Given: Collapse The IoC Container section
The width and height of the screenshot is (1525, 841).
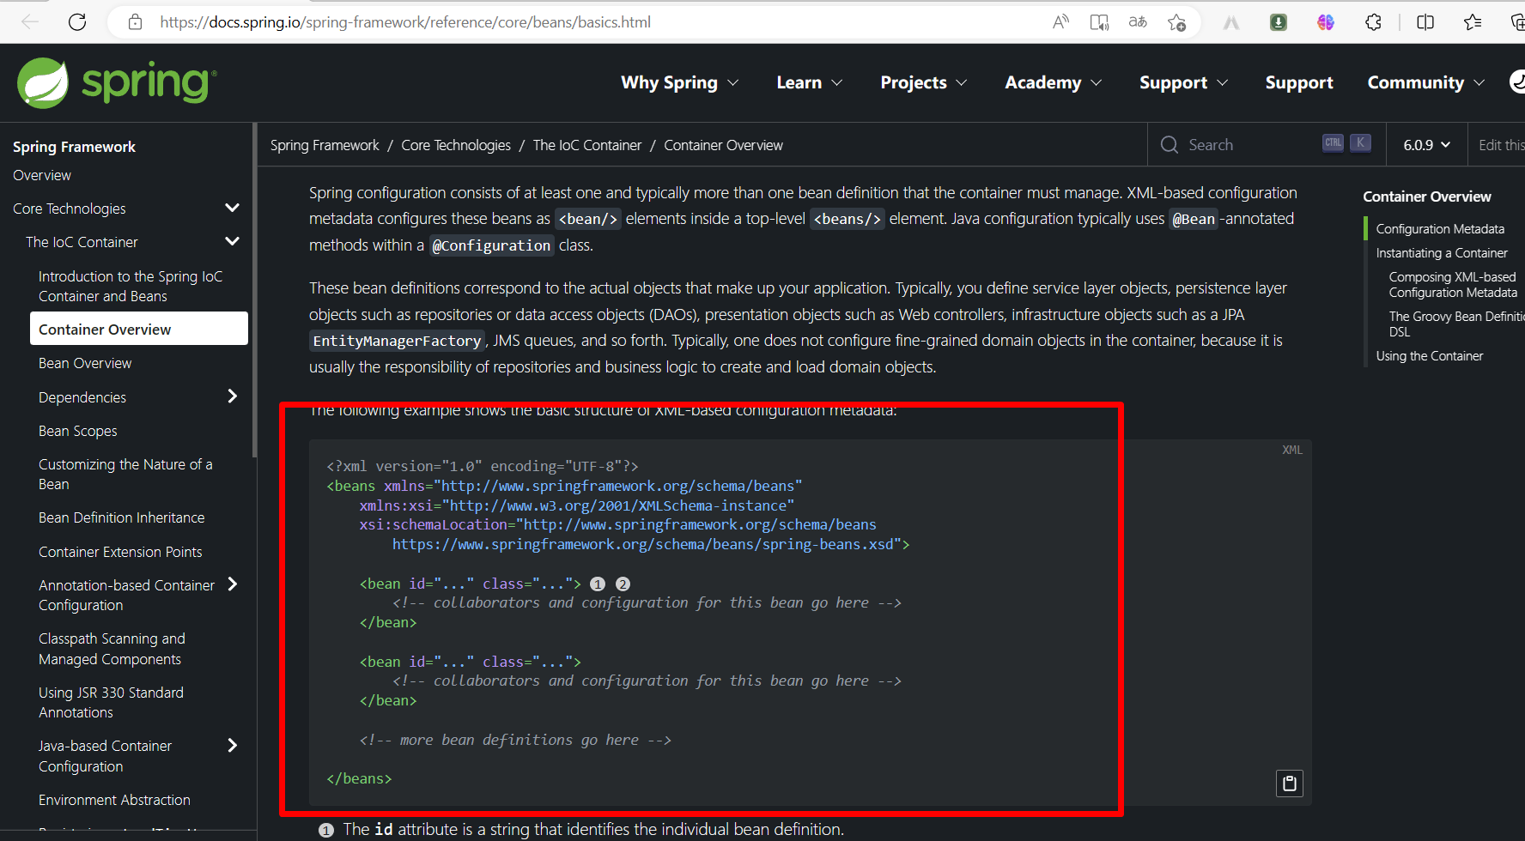Looking at the screenshot, I should point(232,241).
